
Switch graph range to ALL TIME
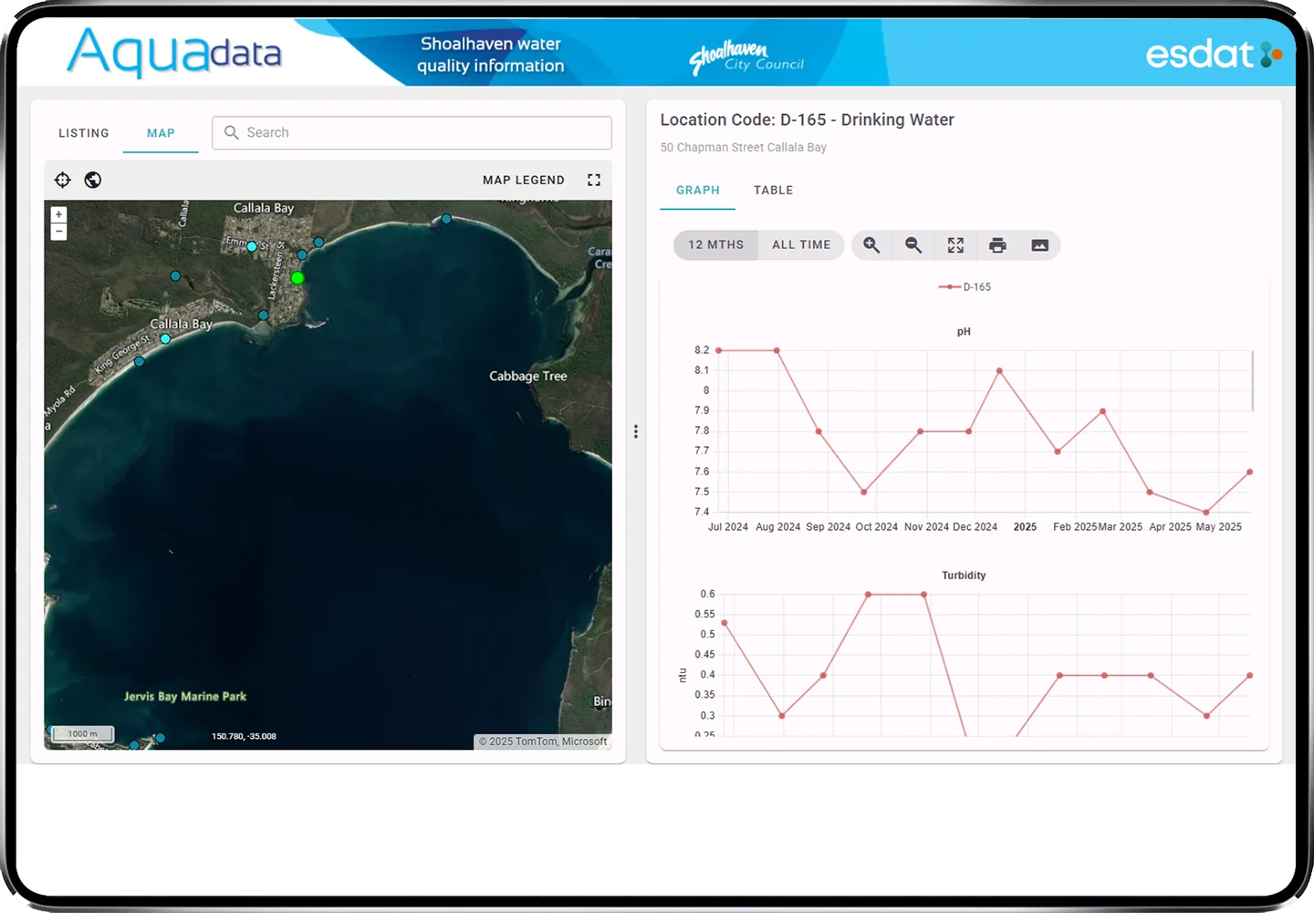[x=801, y=245]
